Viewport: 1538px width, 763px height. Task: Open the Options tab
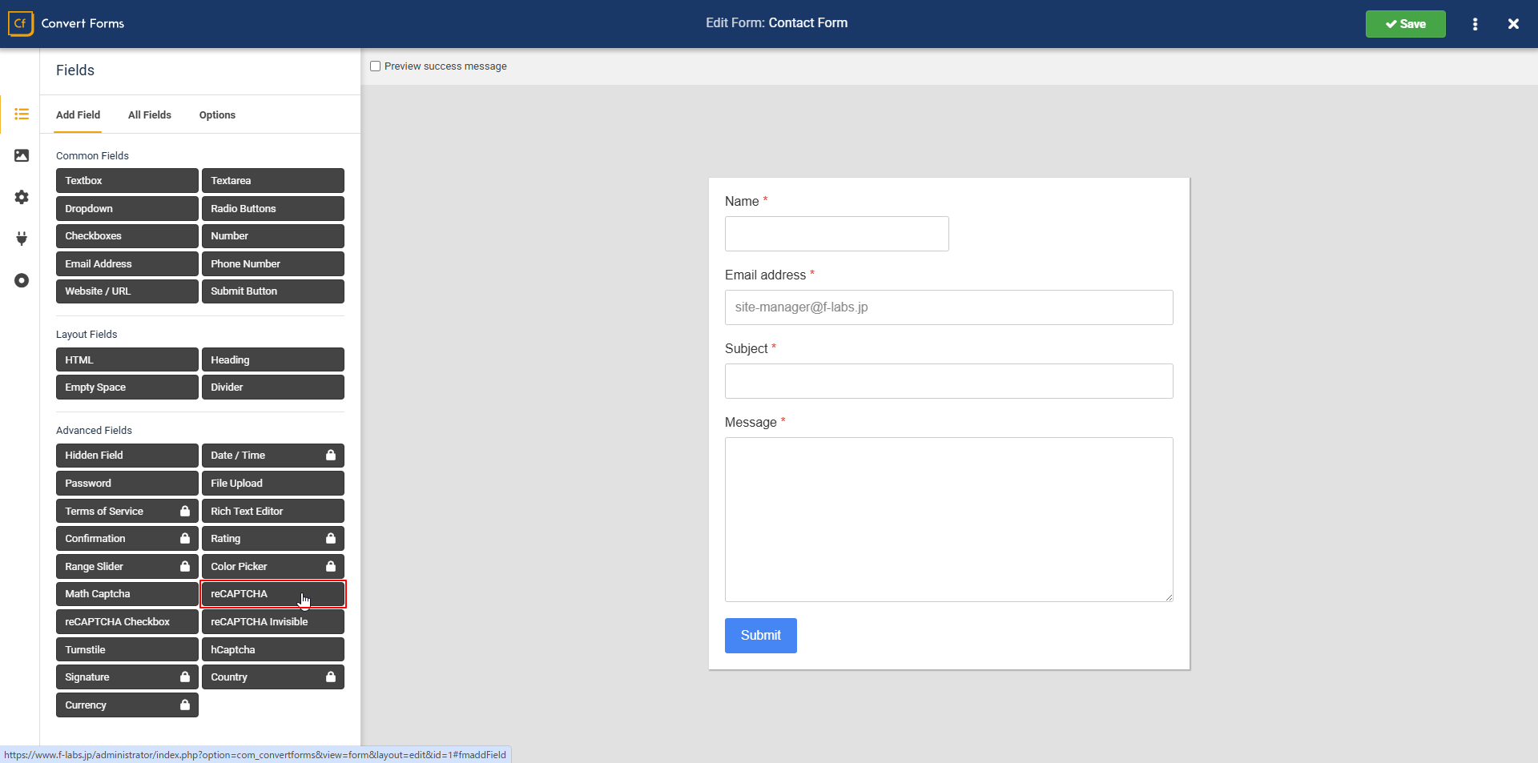[217, 115]
